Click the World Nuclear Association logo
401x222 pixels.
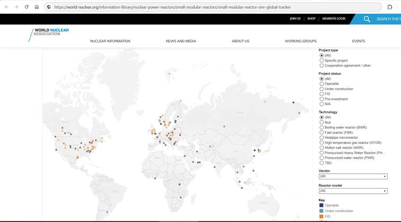(x=49, y=35)
